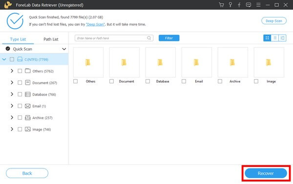
Task: Open the feedback chat icon
Action: tap(249, 5)
